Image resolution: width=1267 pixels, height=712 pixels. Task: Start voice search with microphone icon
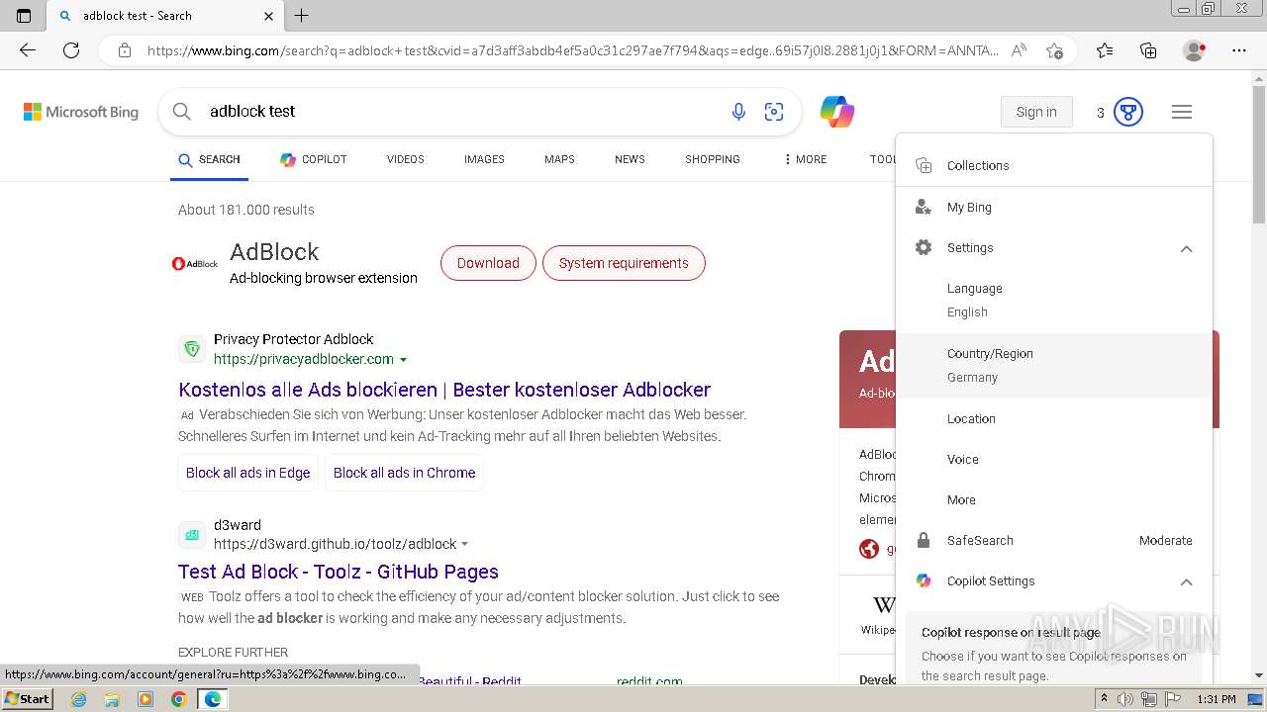738,112
